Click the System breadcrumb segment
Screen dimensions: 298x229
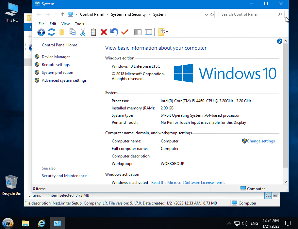pyautogui.click(x=159, y=14)
